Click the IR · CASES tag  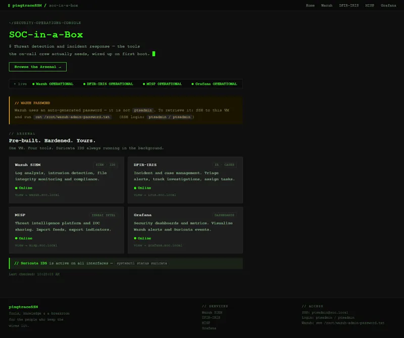(224, 165)
